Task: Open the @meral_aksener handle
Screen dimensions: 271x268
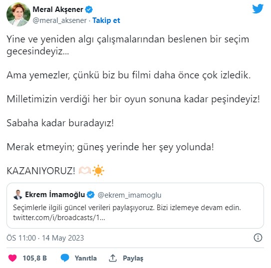Action: 59,20
